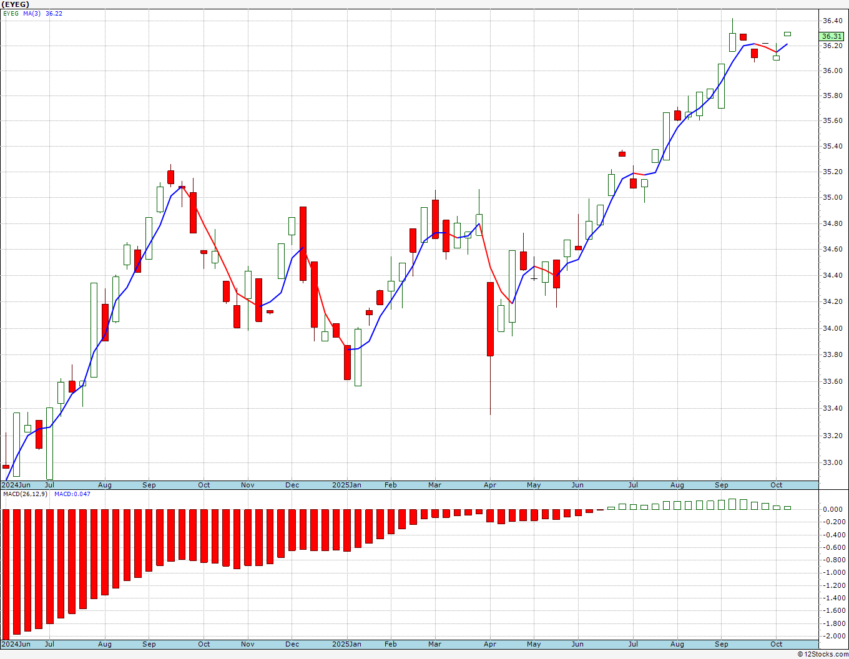Click the 33.60 price axis label
The height and width of the screenshot is (659, 849).
(832, 381)
